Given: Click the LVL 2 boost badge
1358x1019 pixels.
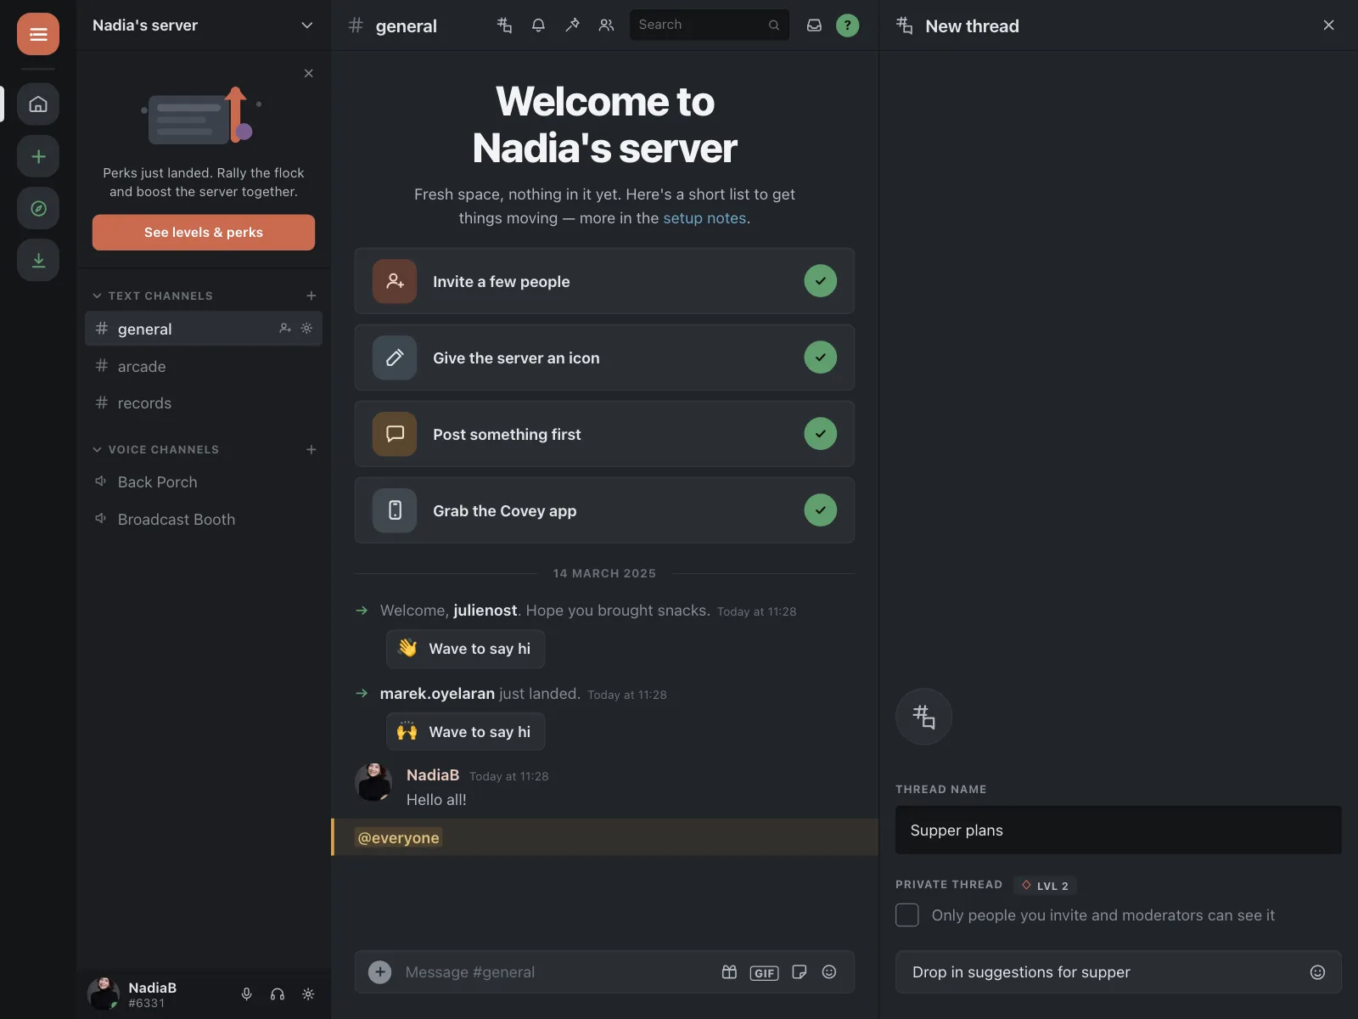Looking at the screenshot, I should click(1045, 886).
